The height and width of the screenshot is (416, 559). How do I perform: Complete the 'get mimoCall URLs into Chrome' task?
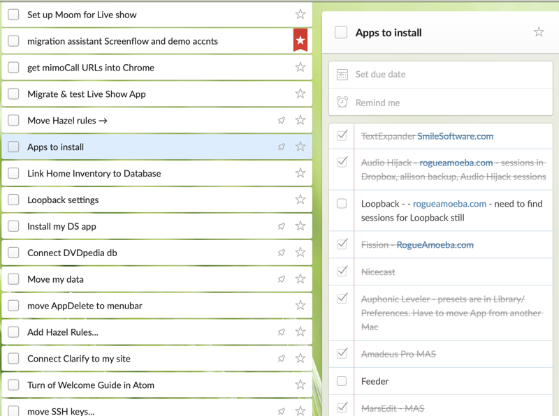pos(13,68)
